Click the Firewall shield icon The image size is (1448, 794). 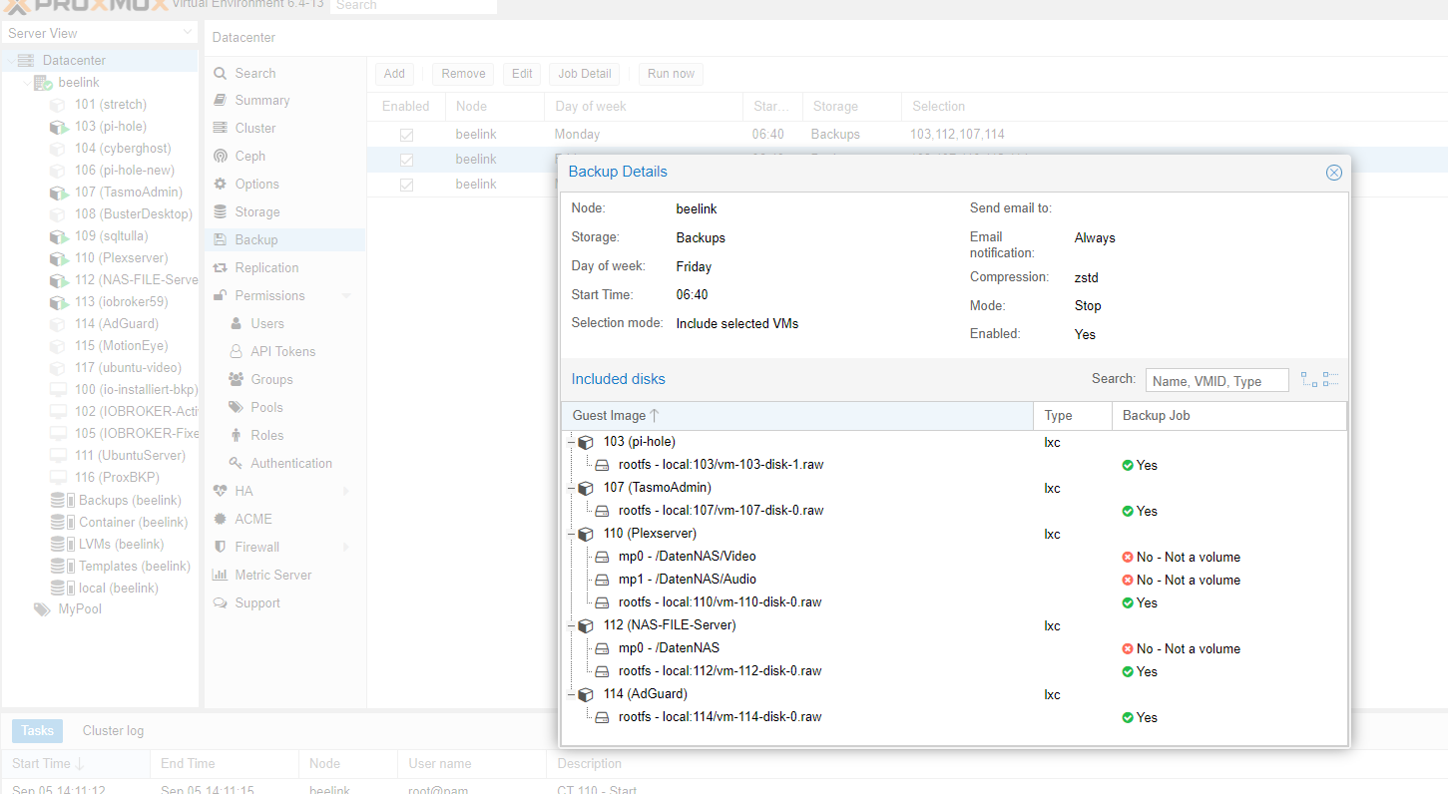coord(220,548)
